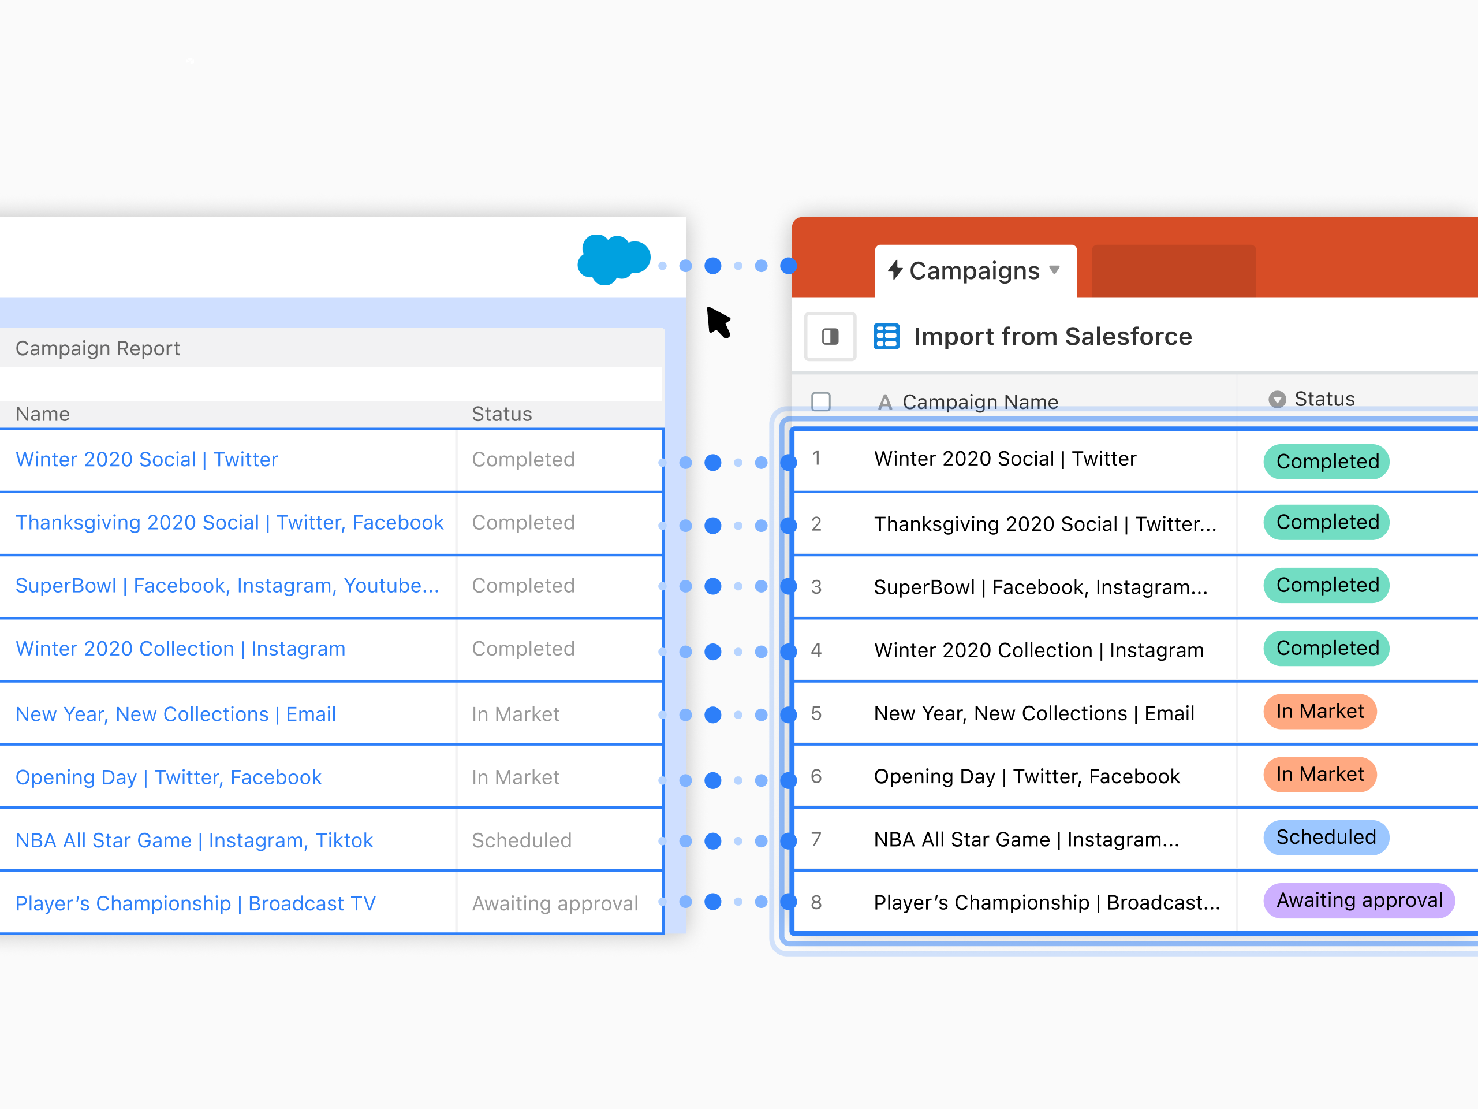
Task: Open Thanksgiving 2020 Social link in report
Action: click(229, 522)
